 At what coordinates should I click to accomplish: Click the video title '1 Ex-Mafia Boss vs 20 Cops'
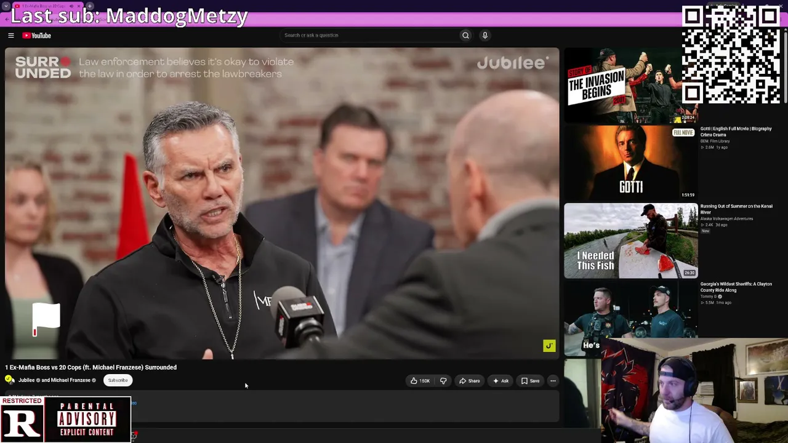[91, 367]
